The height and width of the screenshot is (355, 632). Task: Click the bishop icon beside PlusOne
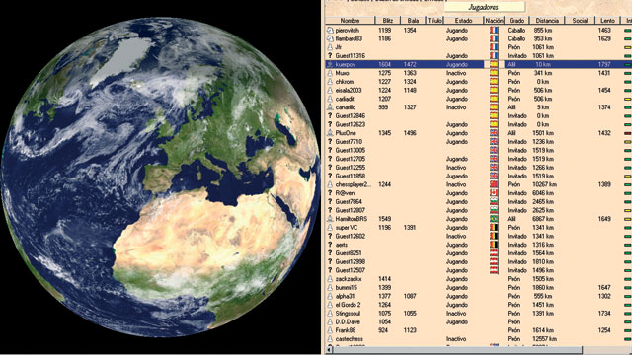coord(330,133)
